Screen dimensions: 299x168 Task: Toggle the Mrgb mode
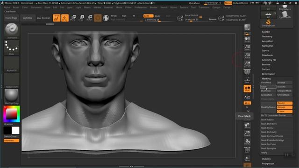tap(114, 16)
